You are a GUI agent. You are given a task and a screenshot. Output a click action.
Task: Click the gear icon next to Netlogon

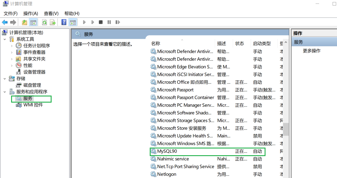[153, 174]
